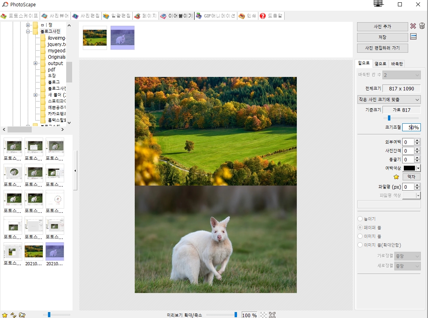Open the GIF애니메이션 tab
The image size is (428, 318).
(x=216, y=16)
